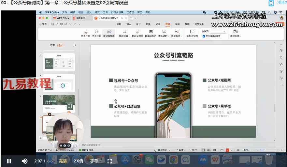287x167 pixels.
Task: Select slide 8 thumbnail in panel
Action: (59, 83)
